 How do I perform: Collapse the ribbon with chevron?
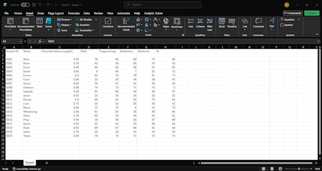[x=317, y=34]
